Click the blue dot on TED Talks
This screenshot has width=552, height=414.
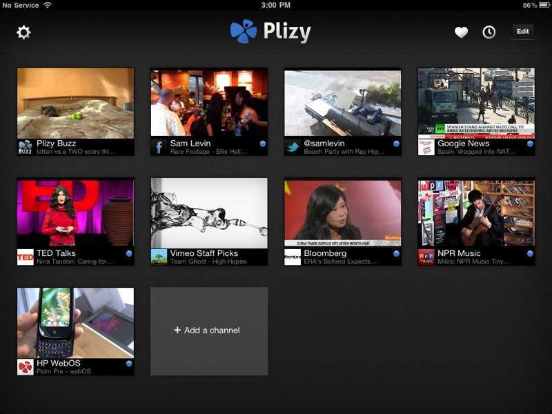click(129, 253)
